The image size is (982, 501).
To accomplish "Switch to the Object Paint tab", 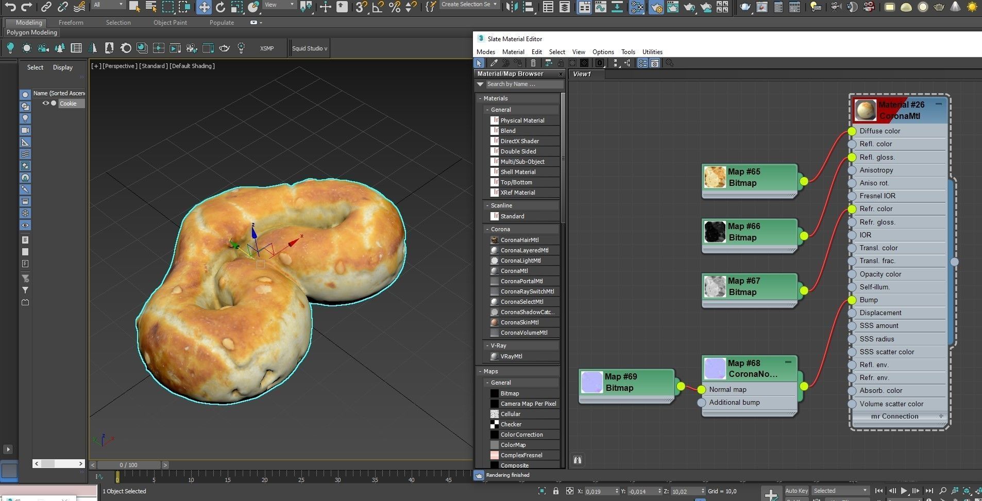I will [170, 23].
